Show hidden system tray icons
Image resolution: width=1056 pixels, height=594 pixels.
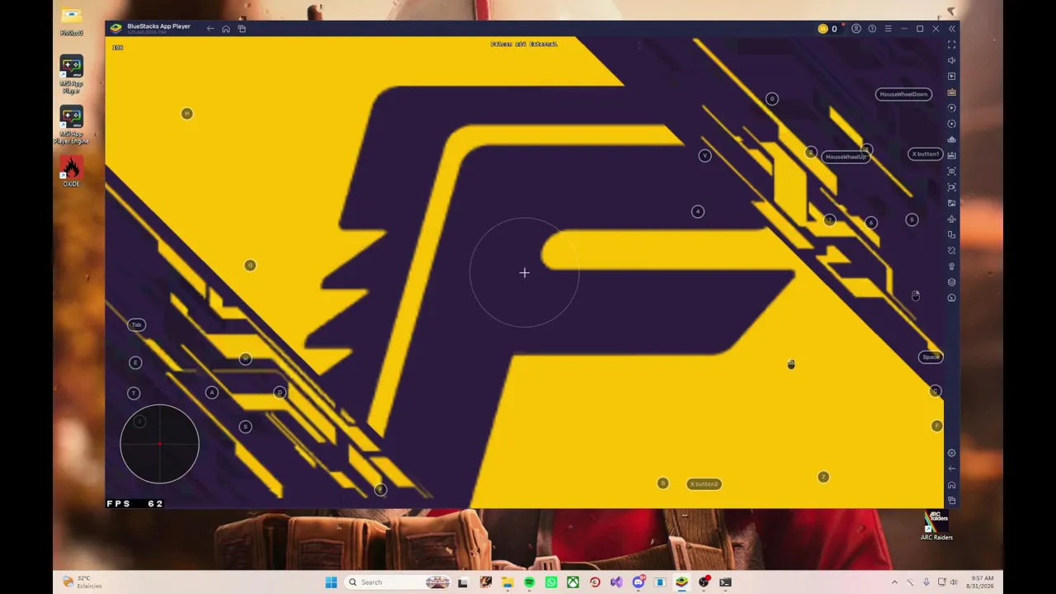click(x=894, y=582)
